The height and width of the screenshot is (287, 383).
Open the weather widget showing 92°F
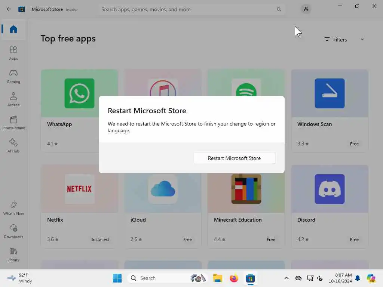(x=19, y=278)
